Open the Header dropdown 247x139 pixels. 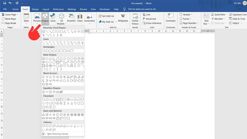pyautogui.click(x=186, y=15)
